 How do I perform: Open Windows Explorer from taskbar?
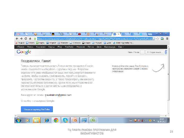pyautogui.click(x=37, y=120)
